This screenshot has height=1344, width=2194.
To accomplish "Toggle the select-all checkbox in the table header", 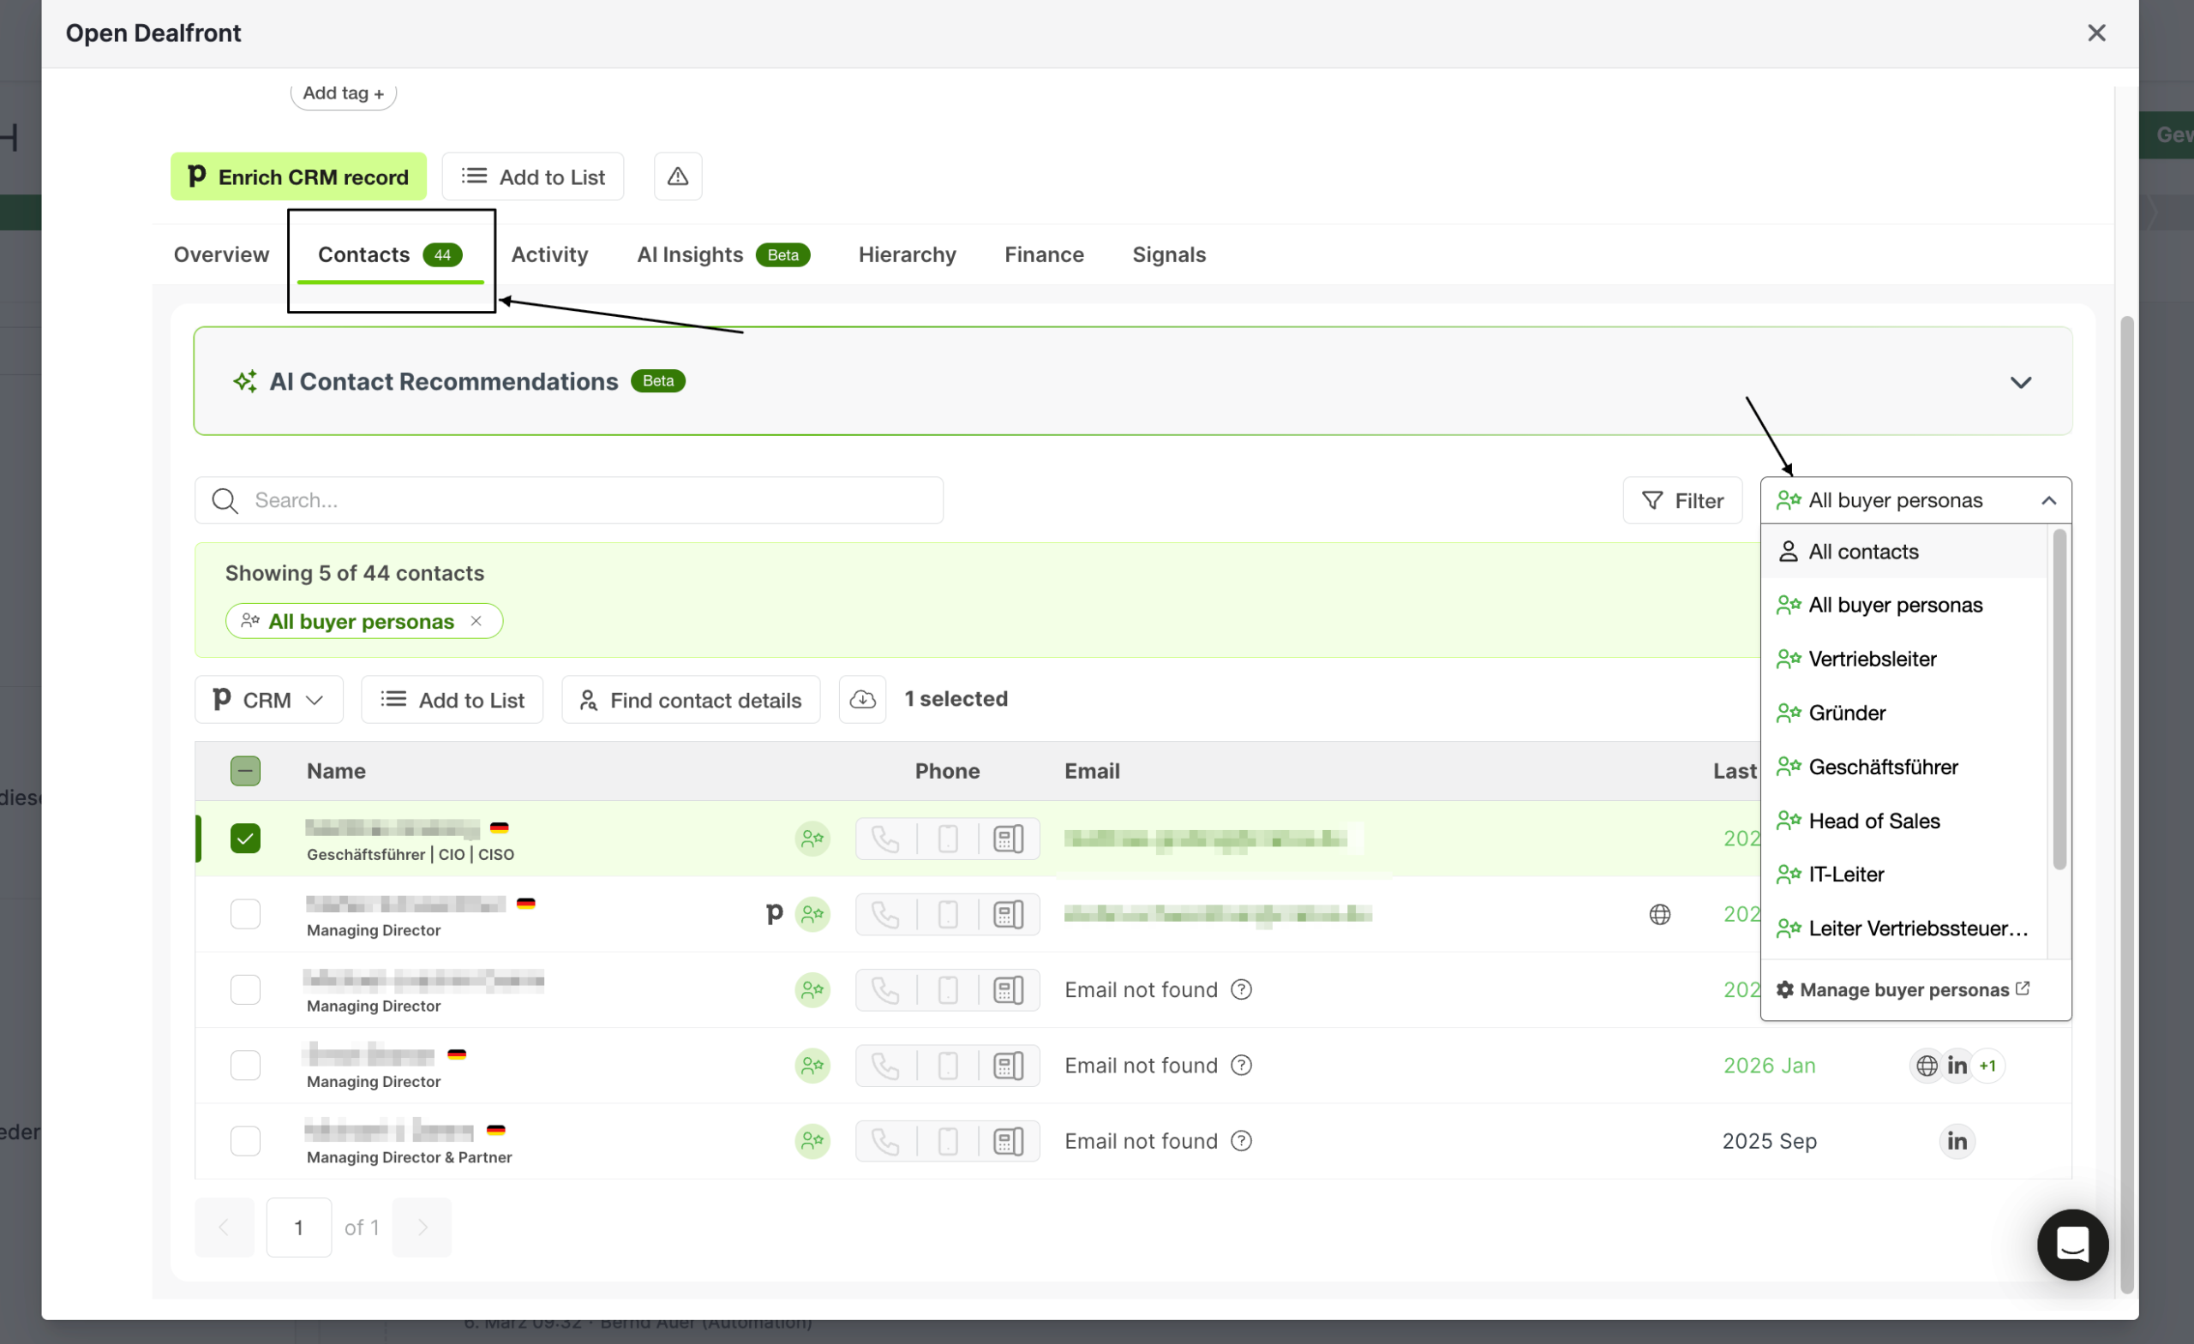I will coord(246,771).
